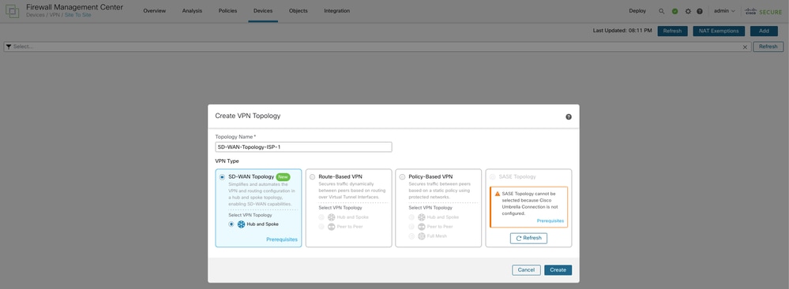Image resolution: width=789 pixels, height=289 pixels.
Task: Open the Overview menu
Action: click(155, 11)
